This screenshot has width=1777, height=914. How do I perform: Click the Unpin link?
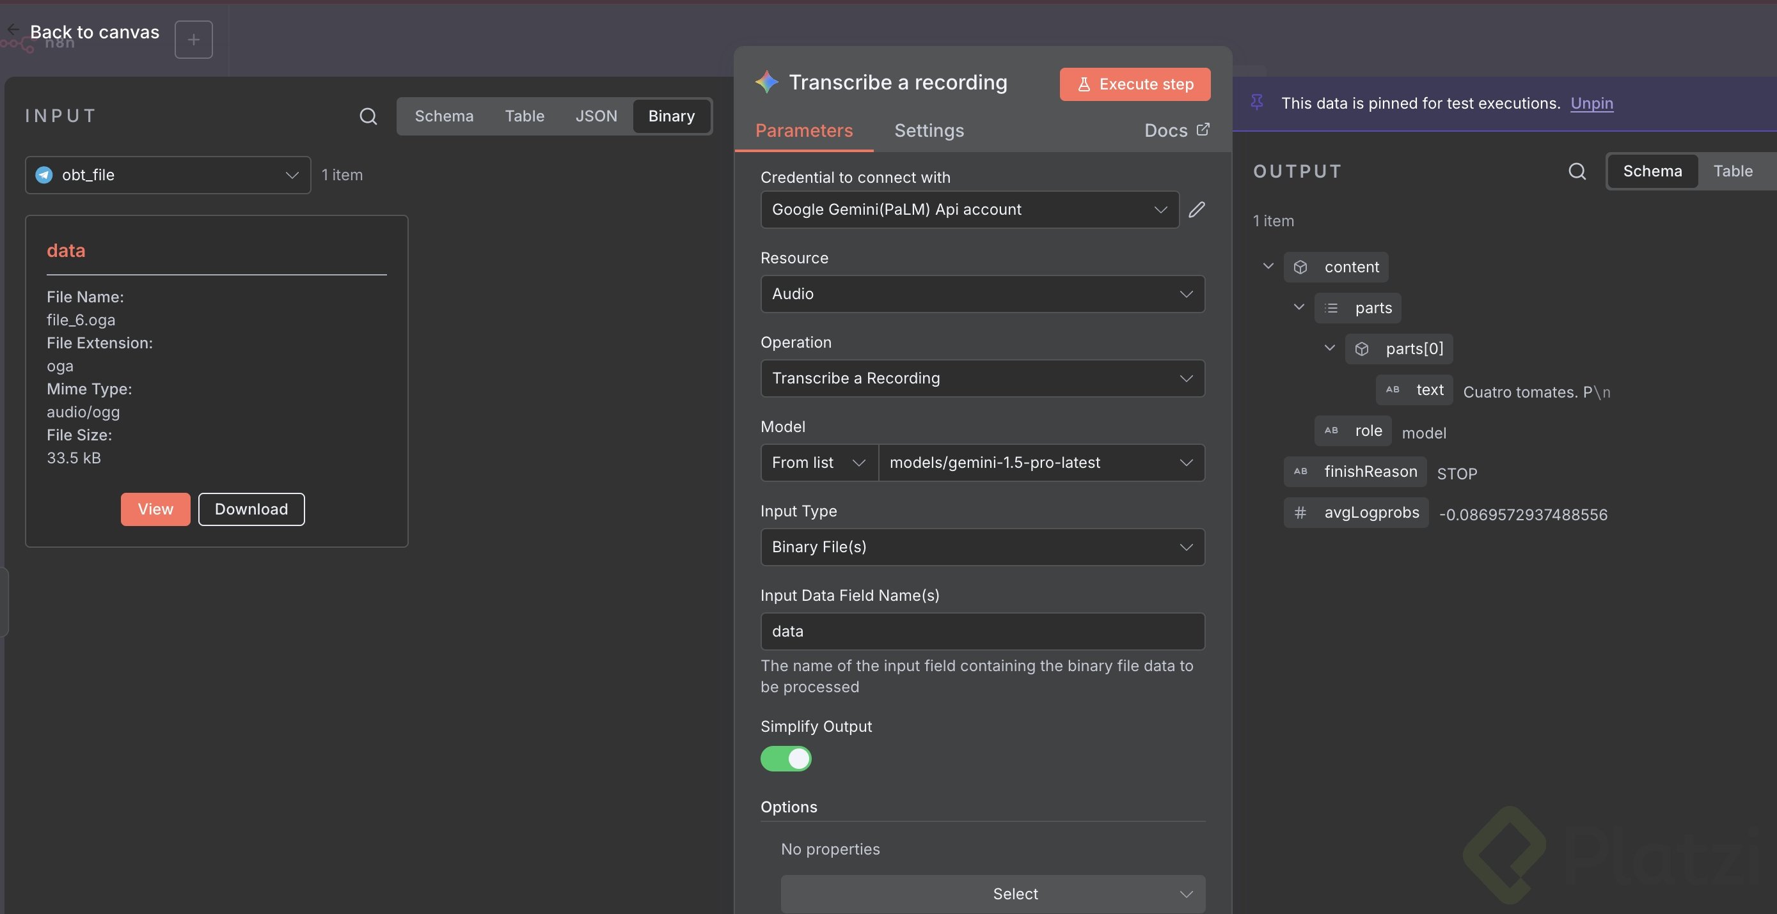coord(1591,103)
